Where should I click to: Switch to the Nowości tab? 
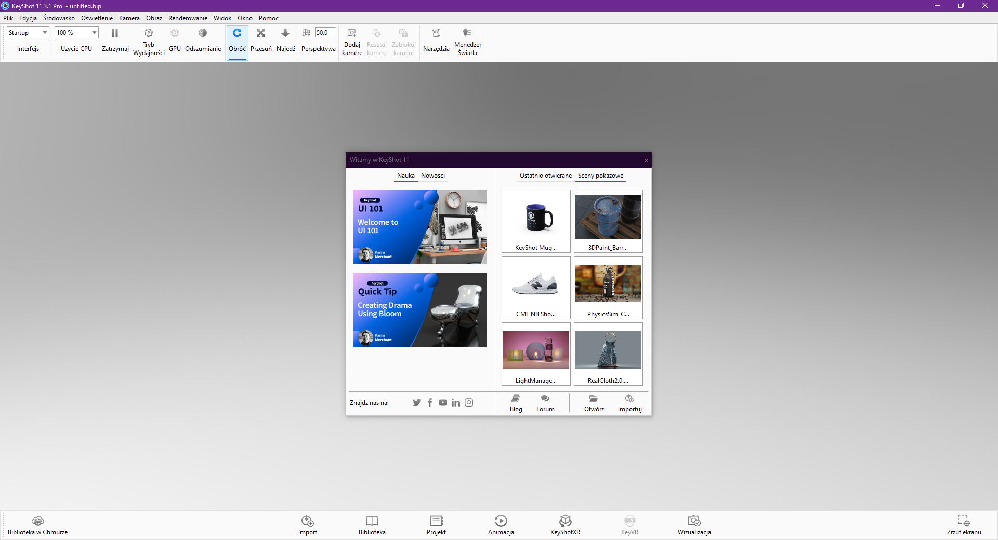coord(433,176)
